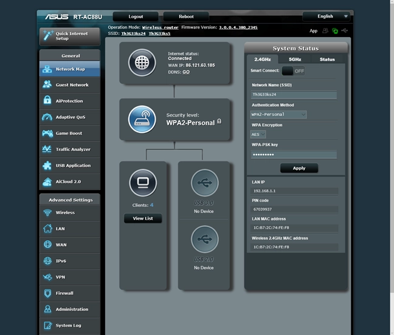Click the Administration user icon
This screenshot has height=335, width=394.
[47, 309]
